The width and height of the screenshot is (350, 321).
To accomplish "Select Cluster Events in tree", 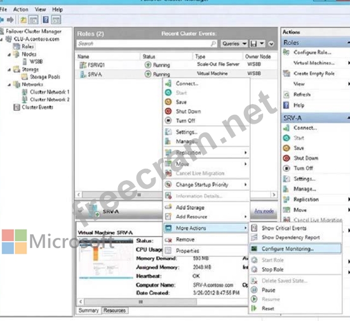I will [37, 107].
